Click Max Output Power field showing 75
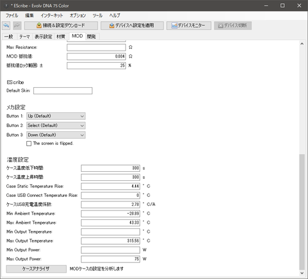 (110, 259)
